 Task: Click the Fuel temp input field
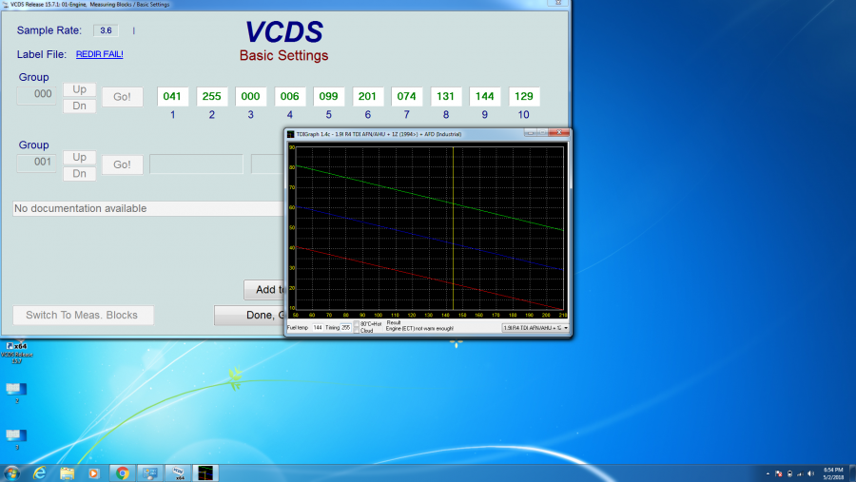(318, 328)
